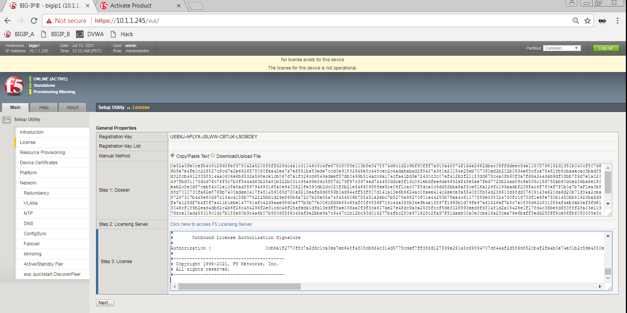
Task: Click the Provisioning Warning status text
Action: (54, 92)
